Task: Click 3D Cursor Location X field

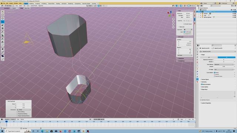Action: (185, 41)
